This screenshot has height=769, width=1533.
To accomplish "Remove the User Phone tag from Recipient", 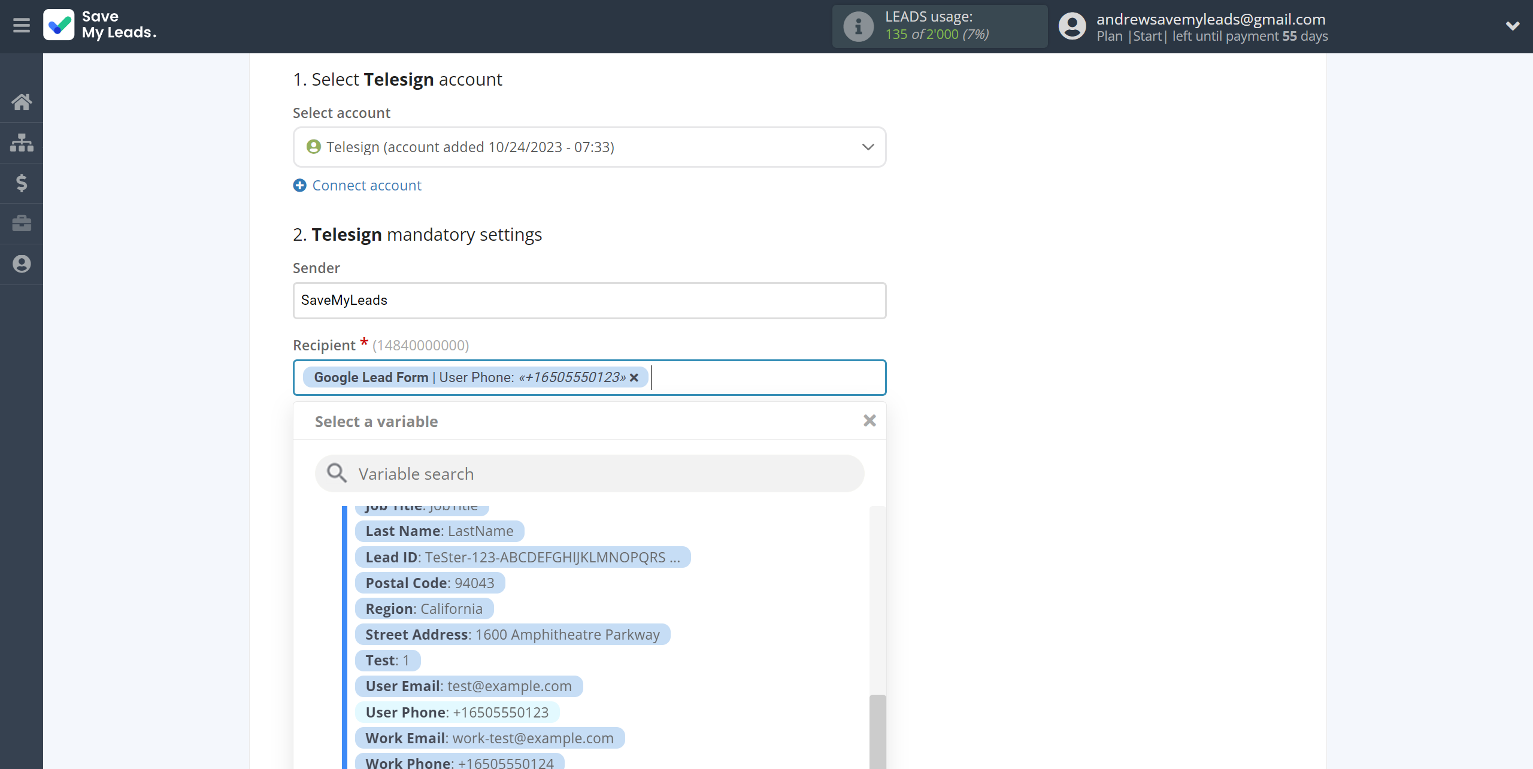I will [x=634, y=377].
